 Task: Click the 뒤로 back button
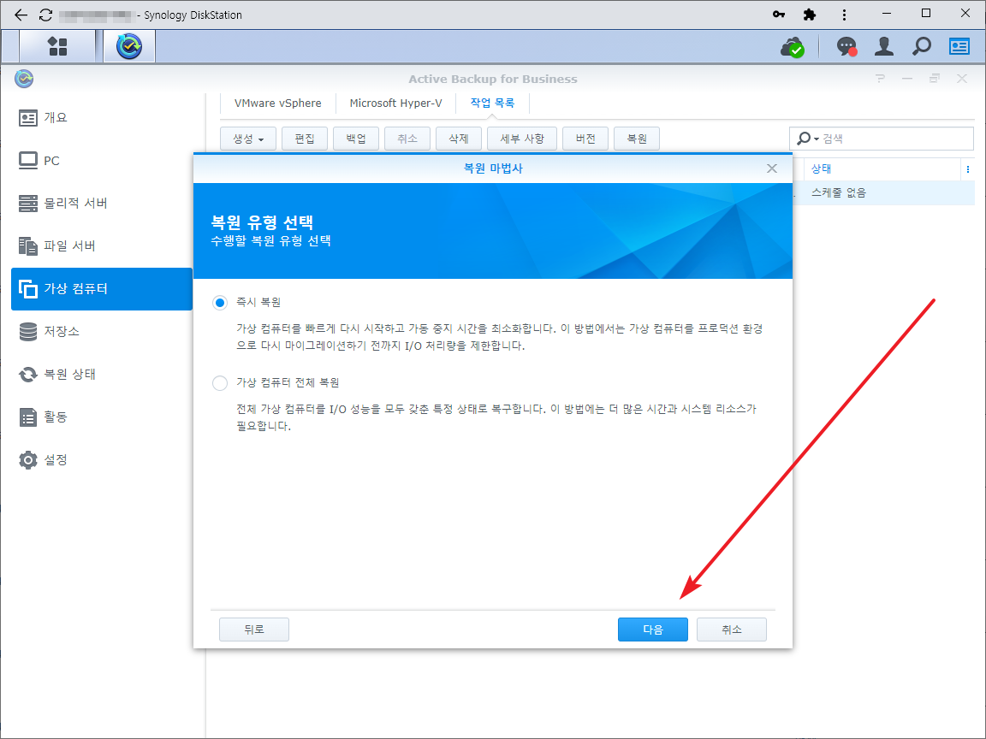[254, 630]
